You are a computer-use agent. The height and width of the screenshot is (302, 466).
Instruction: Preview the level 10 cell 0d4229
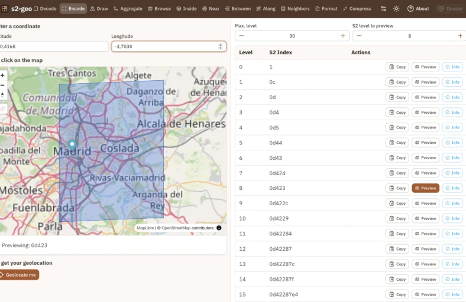[425, 218]
